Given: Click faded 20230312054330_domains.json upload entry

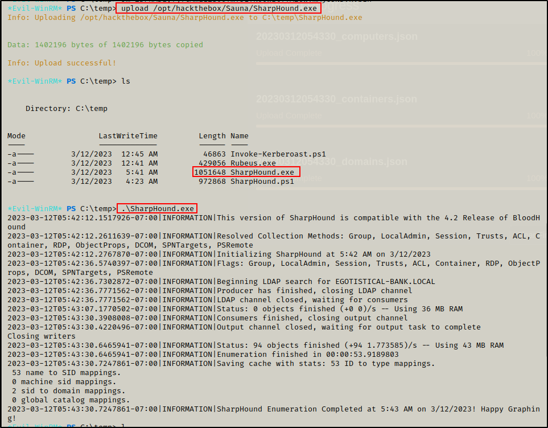Looking at the screenshot, I should pyautogui.click(x=332, y=162).
